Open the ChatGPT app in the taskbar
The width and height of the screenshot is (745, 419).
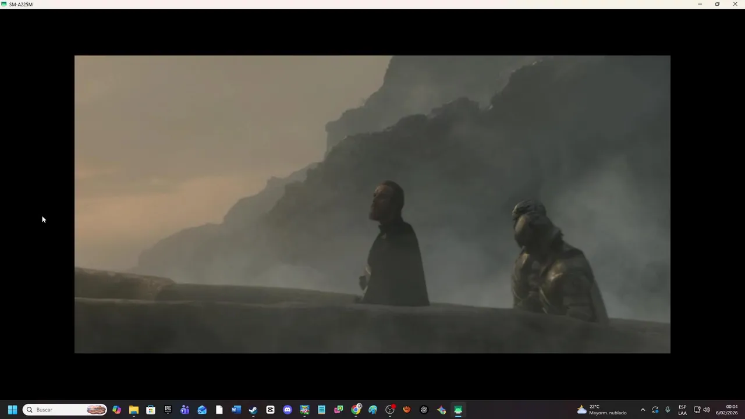coord(424,410)
